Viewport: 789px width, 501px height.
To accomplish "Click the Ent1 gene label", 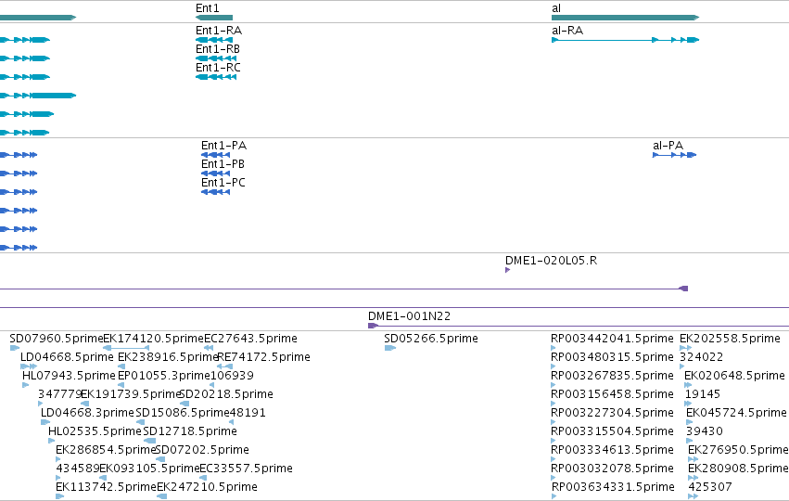I will pyautogui.click(x=208, y=8).
